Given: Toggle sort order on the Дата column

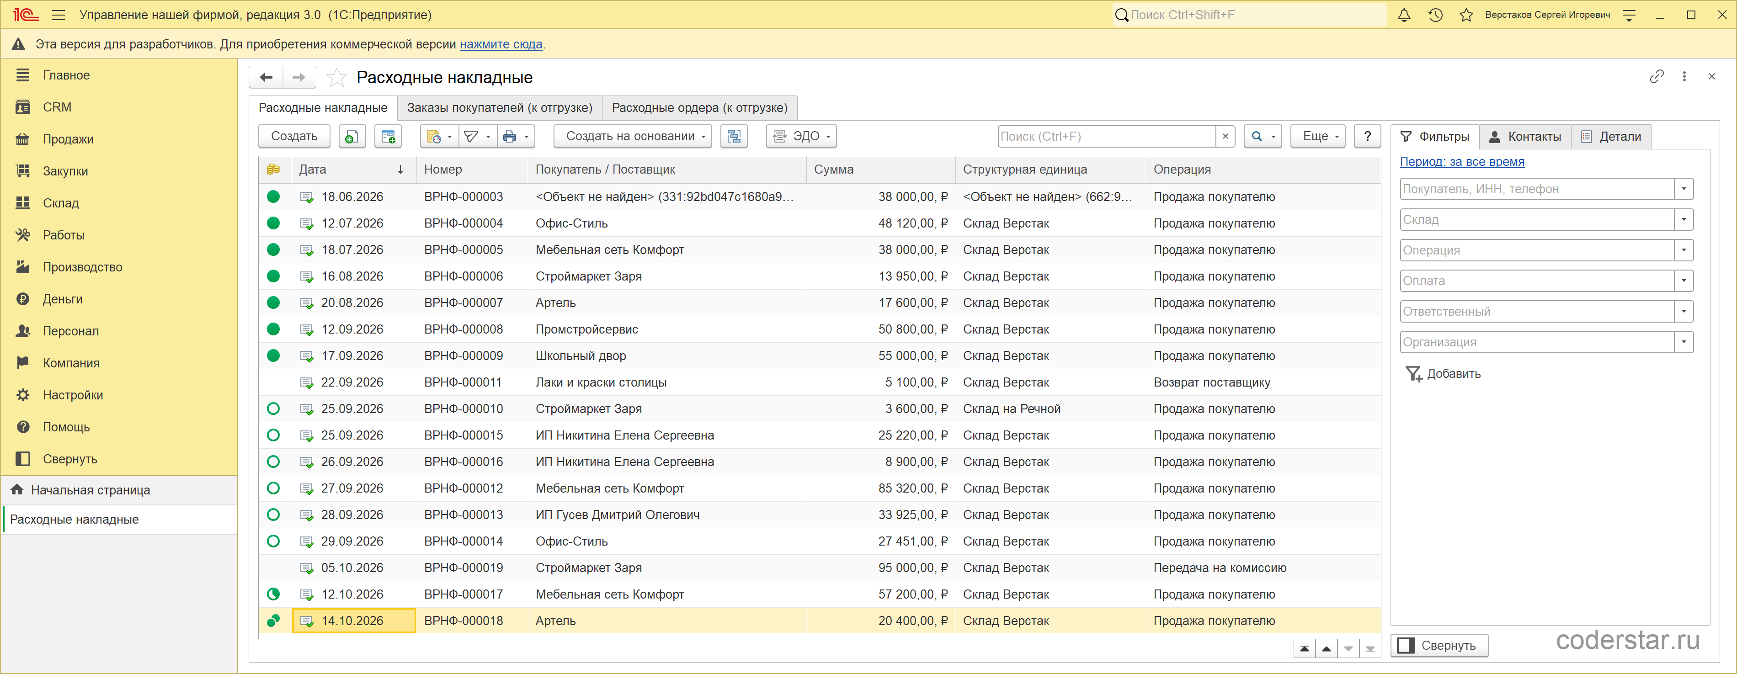Looking at the screenshot, I should click(x=354, y=170).
